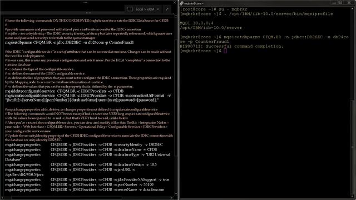Click note vertical scrollbar up arrow

[176, 16]
